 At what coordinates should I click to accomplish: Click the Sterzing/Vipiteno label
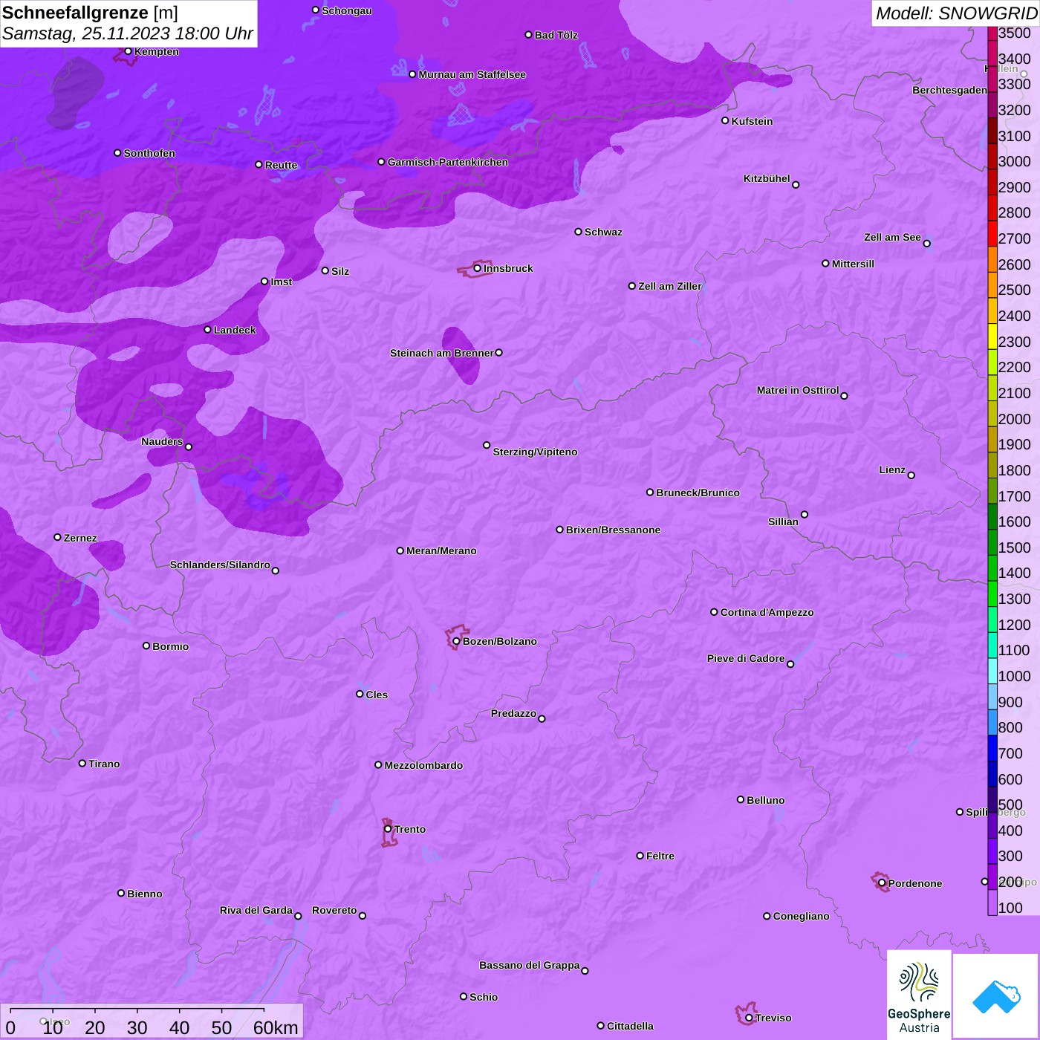(535, 452)
